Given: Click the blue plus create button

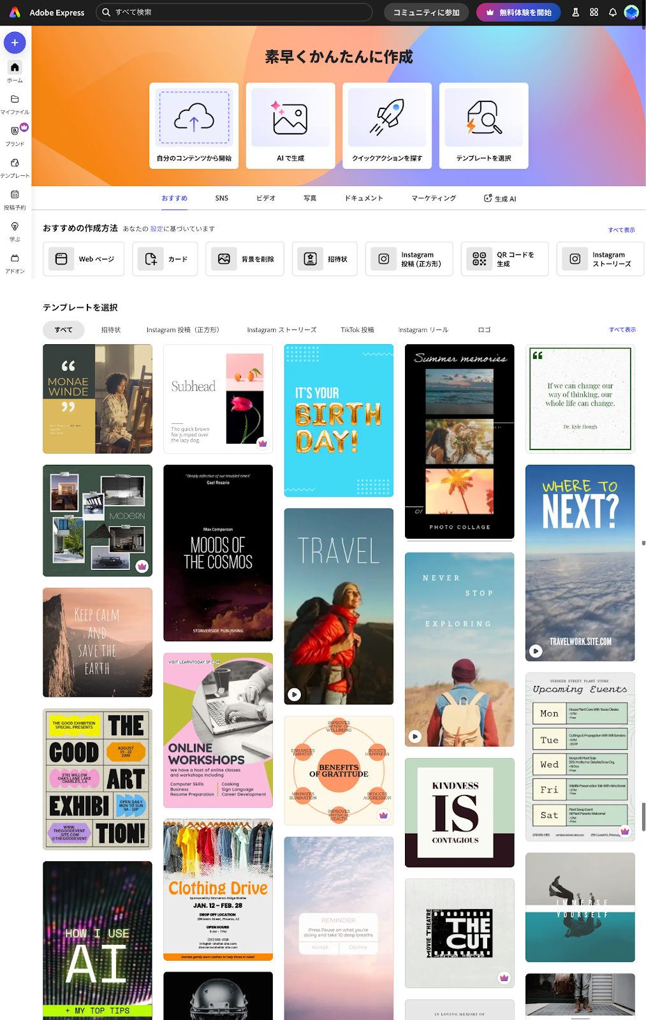Looking at the screenshot, I should point(15,43).
